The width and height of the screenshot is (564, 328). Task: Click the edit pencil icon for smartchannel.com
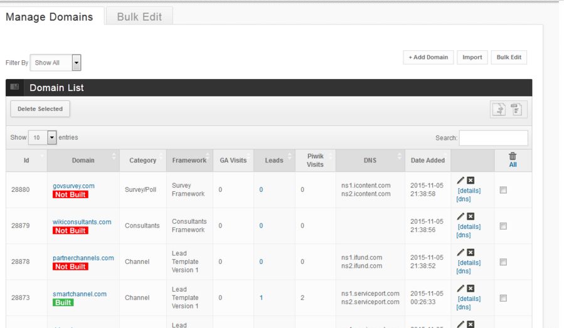coord(460,288)
